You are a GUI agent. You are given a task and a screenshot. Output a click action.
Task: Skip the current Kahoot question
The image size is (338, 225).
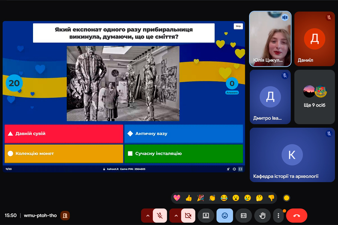[238, 26]
